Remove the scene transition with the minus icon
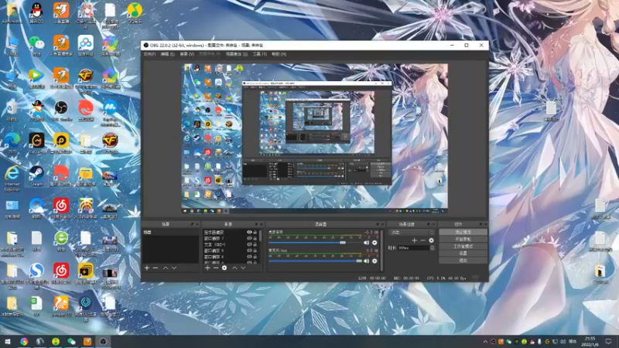 pos(422,241)
